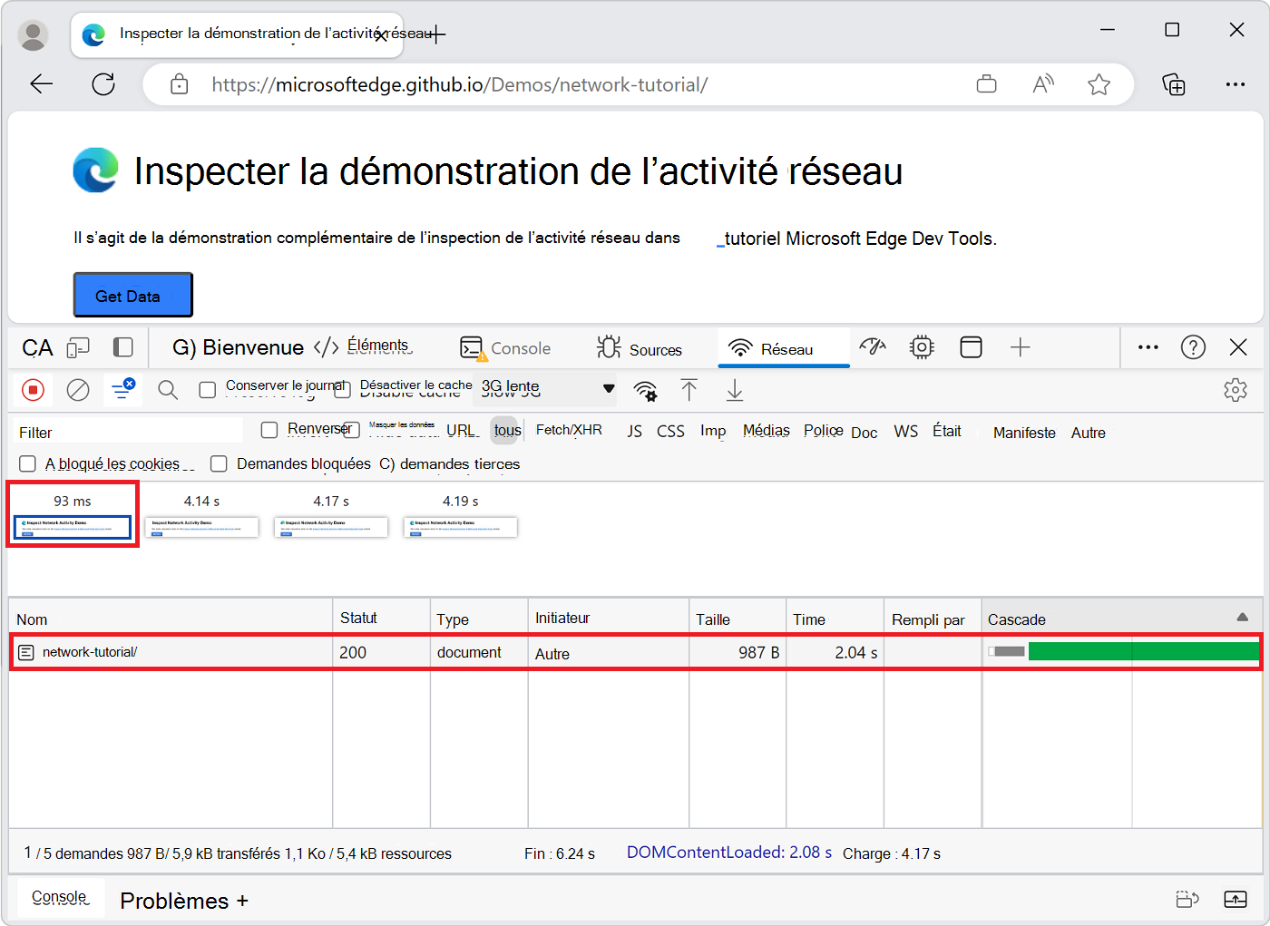Open the Memory tool chip icon
Screen dimensions: 1270x926
922,347
